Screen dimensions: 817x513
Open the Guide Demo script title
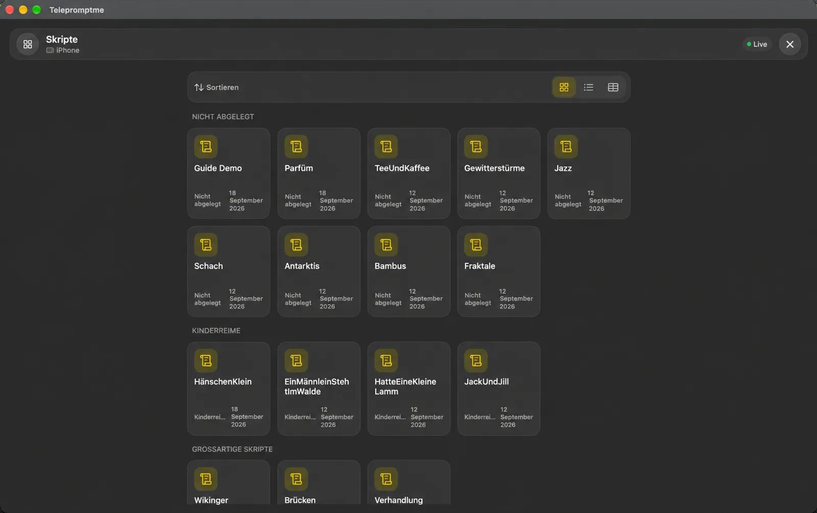pyautogui.click(x=218, y=168)
